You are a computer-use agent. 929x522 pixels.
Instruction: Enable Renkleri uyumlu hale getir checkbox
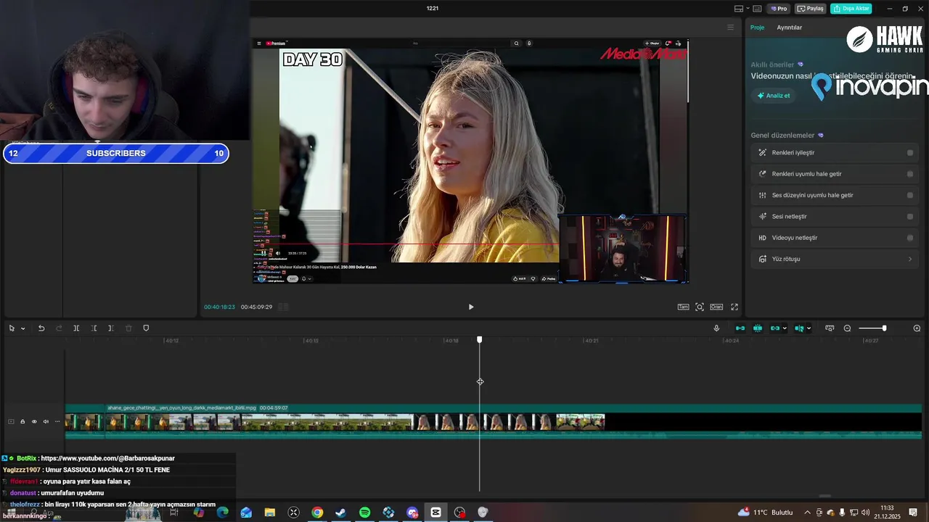[x=910, y=174]
